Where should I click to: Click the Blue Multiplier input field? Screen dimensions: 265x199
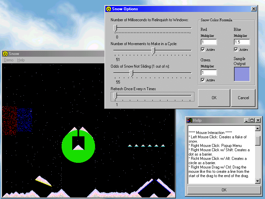tap(242, 42)
